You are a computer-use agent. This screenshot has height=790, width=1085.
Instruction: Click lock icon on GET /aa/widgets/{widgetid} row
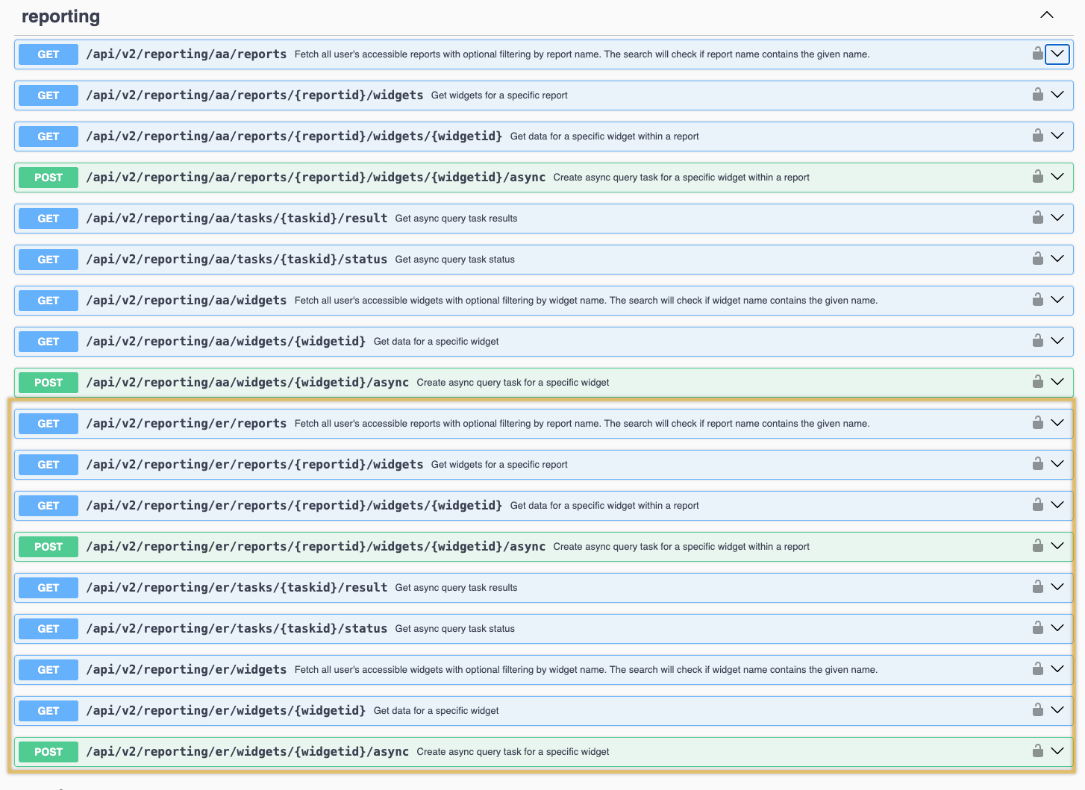(1037, 341)
